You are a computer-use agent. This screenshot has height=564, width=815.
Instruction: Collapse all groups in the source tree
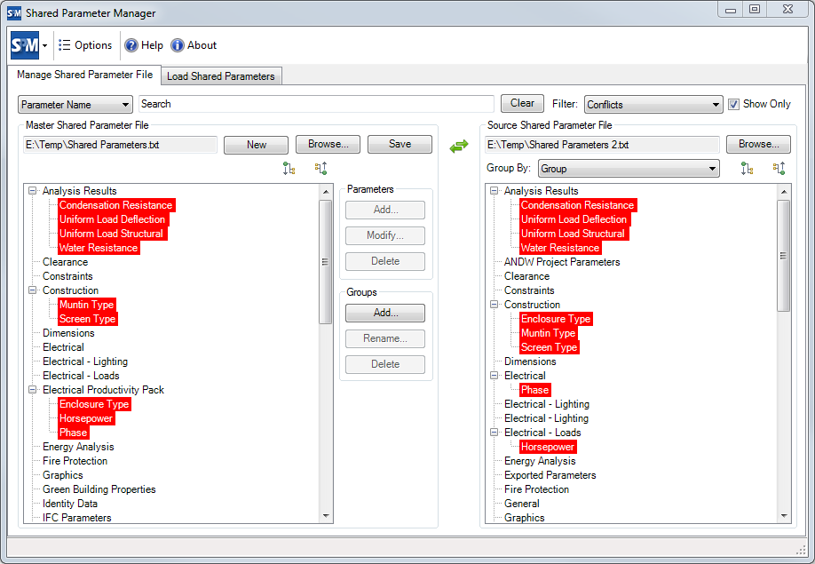[779, 169]
